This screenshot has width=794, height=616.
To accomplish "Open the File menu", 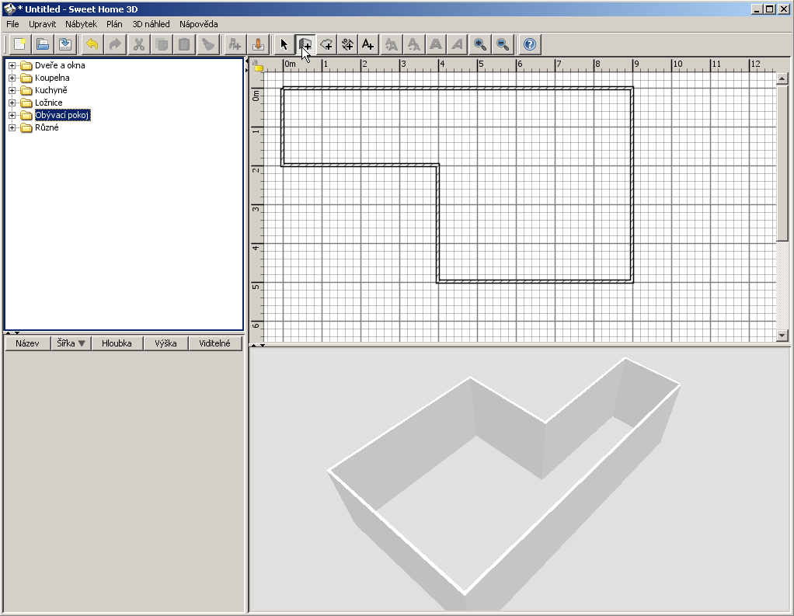I will [12, 24].
